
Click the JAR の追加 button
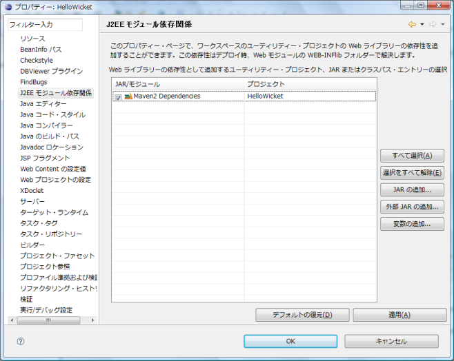[x=412, y=189]
